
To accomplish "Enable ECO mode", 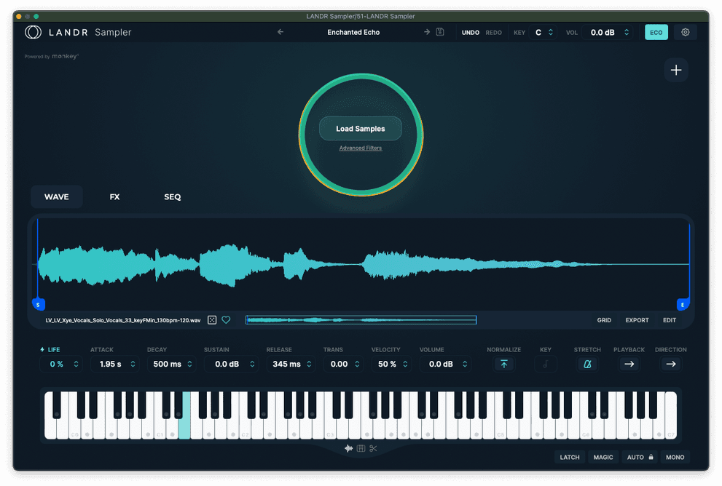I will pyautogui.click(x=655, y=32).
